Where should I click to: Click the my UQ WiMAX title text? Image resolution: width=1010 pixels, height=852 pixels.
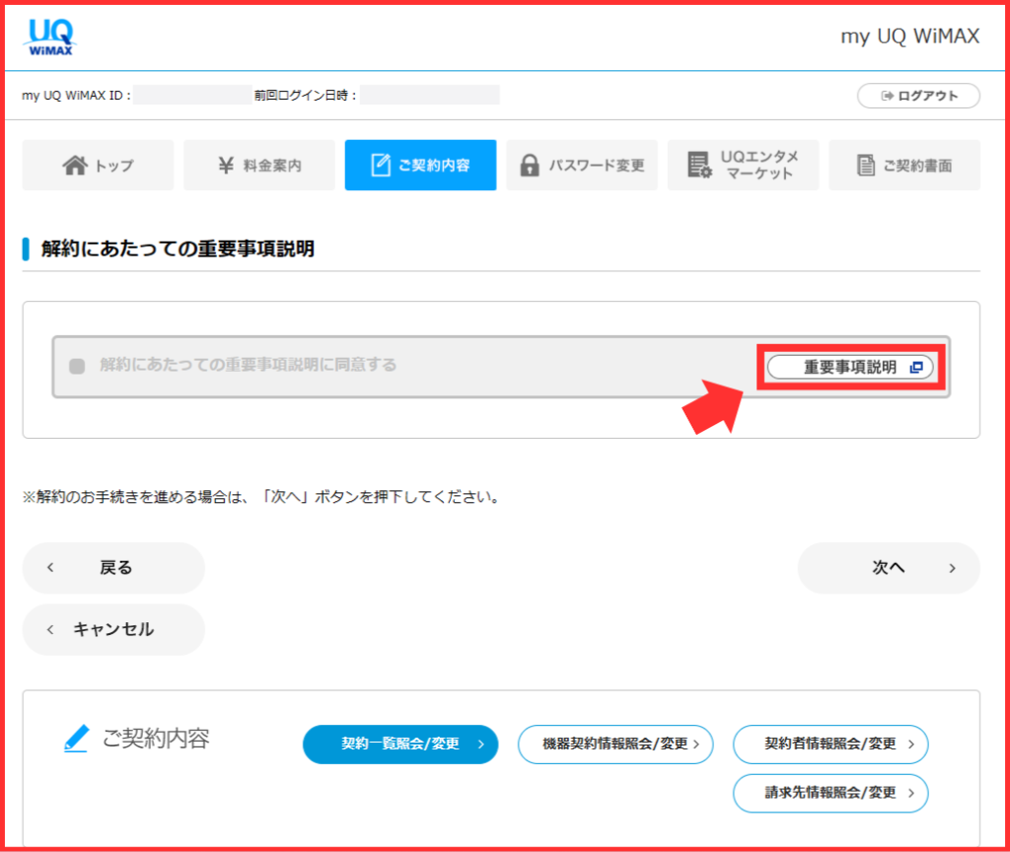tap(910, 36)
